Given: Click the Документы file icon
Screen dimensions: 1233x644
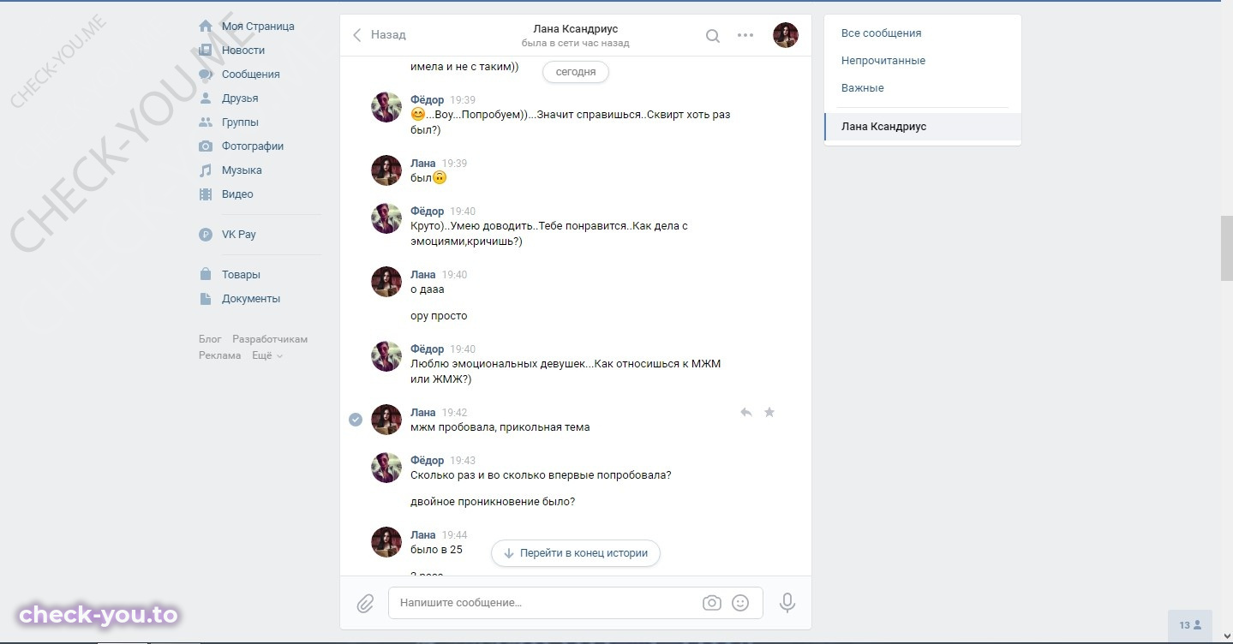Looking at the screenshot, I should pos(206,299).
